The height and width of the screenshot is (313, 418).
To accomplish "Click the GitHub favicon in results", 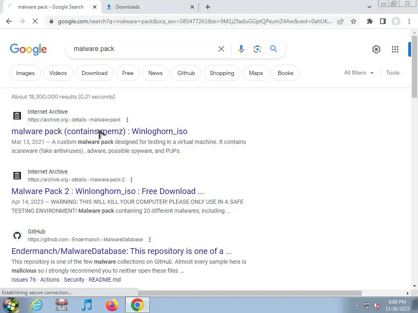I will click(17, 236).
